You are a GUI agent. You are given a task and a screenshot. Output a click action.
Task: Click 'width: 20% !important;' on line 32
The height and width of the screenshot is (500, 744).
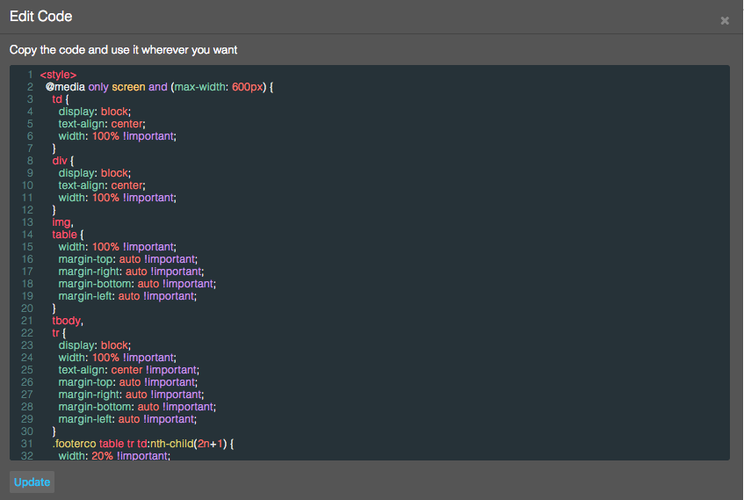114,456
